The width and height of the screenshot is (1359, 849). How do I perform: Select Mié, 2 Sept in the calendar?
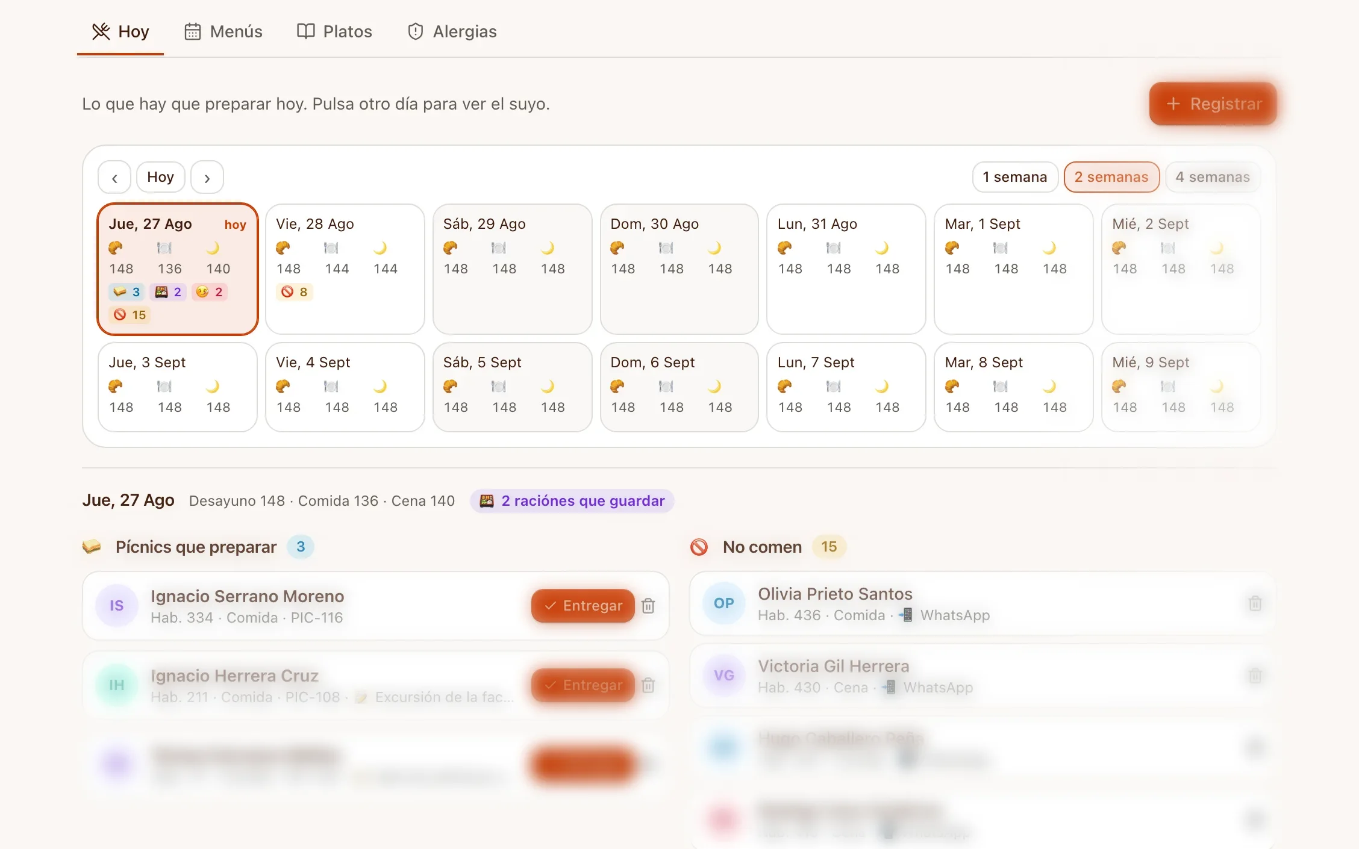tap(1181, 269)
